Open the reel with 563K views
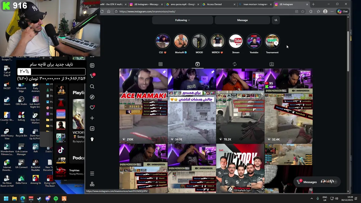Image resolution: width=361 pixels, height=203 pixels. click(x=192, y=106)
